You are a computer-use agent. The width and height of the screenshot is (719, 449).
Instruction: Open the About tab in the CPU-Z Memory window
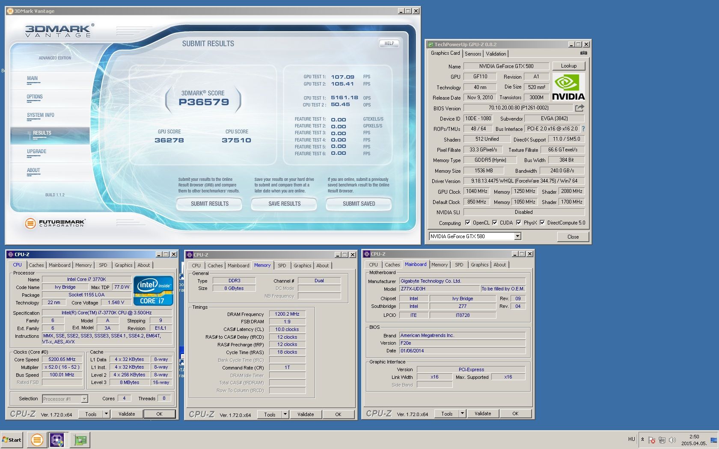(x=323, y=266)
